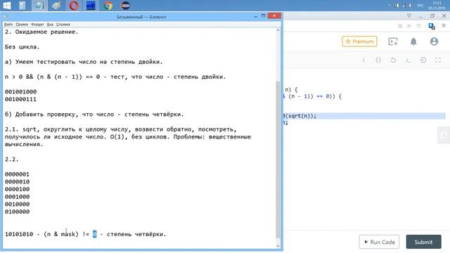This screenshot has width=450, height=253.
Task: Switch the keyboard language indicator
Action: tap(420, 6)
